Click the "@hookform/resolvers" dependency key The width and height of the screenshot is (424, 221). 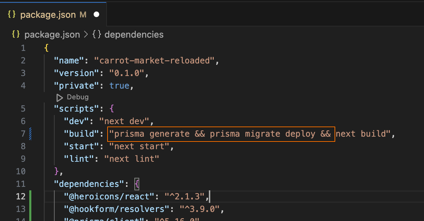[x=117, y=209]
